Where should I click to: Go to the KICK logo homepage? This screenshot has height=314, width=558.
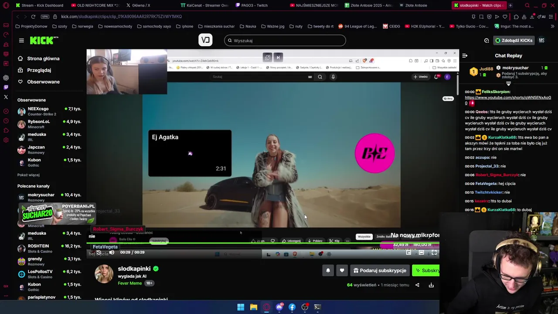click(44, 40)
